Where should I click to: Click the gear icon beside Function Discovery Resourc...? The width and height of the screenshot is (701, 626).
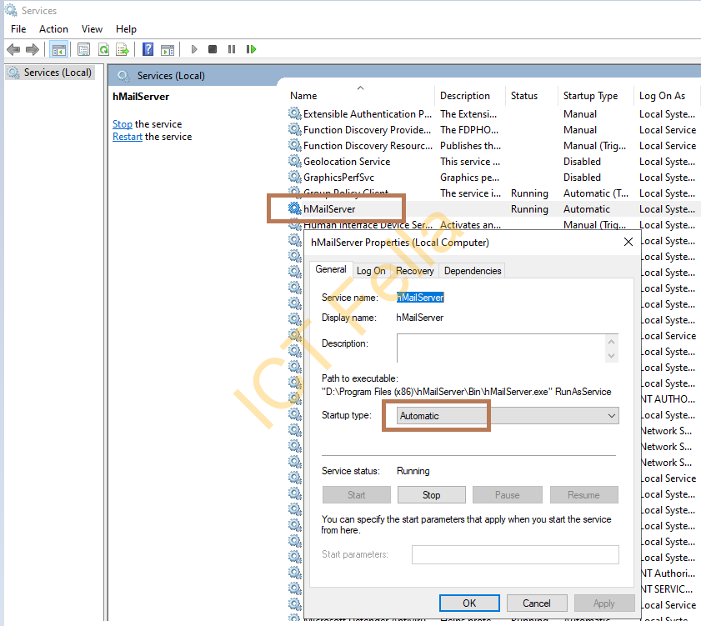click(294, 145)
